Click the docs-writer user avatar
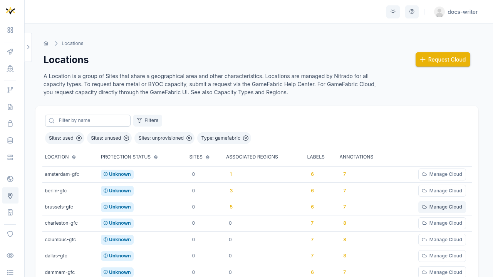Screen dimensions: 493x277 [439, 12]
